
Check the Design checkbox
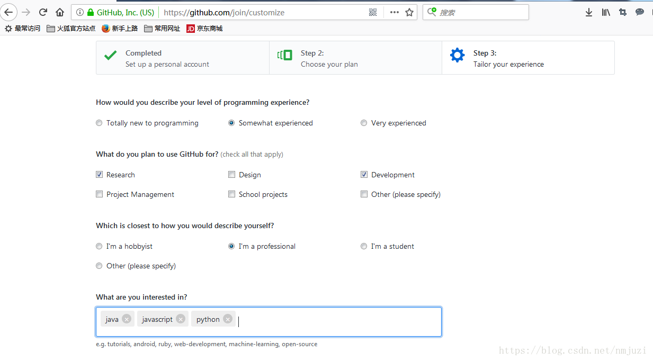(x=231, y=174)
